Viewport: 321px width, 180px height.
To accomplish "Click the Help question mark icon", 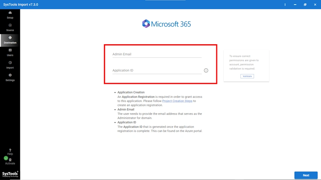I will pyautogui.click(x=10, y=150).
